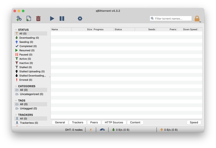Toggle alternative speed limits speedometer icon

(x=102, y=130)
